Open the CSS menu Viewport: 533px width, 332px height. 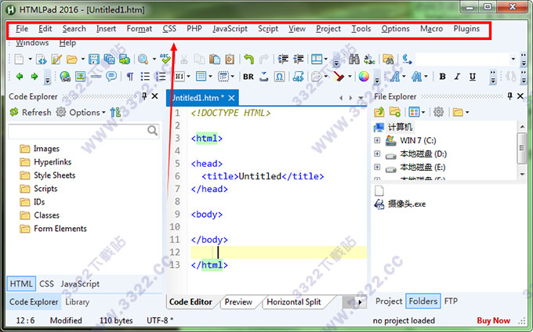(169, 29)
